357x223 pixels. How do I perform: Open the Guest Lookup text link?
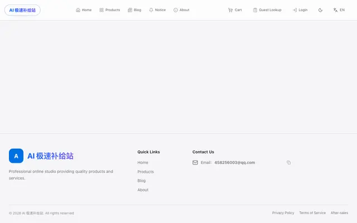click(270, 10)
